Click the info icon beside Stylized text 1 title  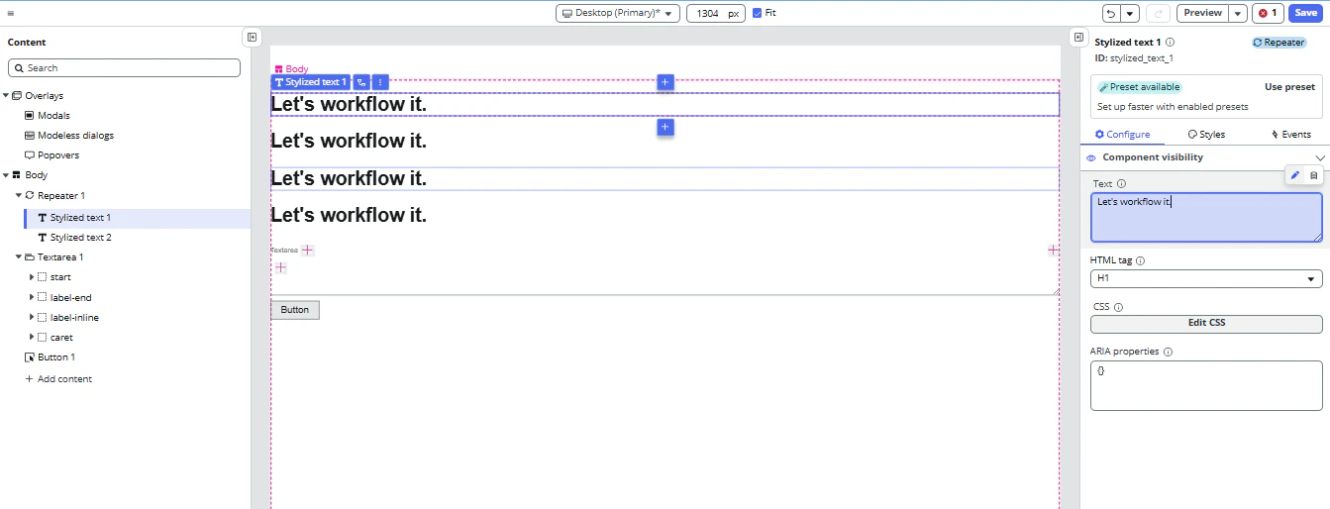(1171, 43)
